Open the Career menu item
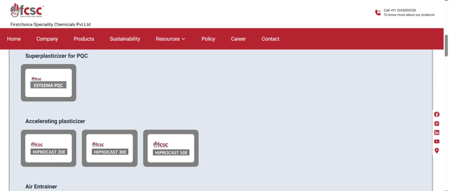The width and height of the screenshot is (449, 191). pos(238,39)
